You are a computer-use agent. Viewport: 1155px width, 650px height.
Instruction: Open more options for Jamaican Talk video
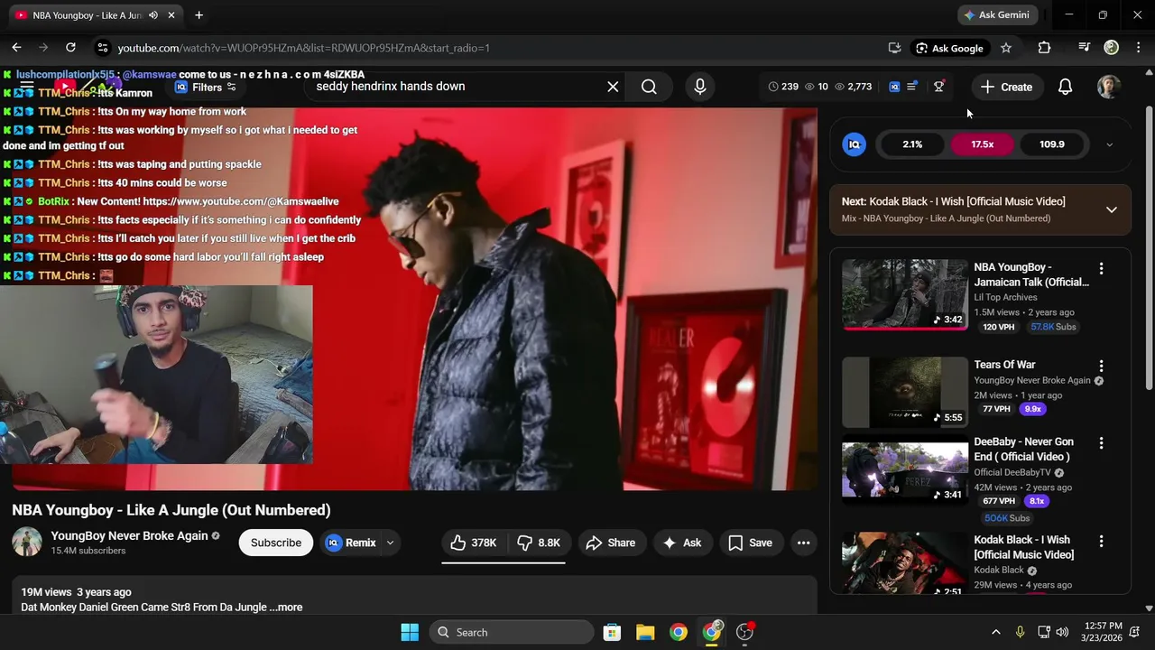pyautogui.click(x=1101, y=268)
